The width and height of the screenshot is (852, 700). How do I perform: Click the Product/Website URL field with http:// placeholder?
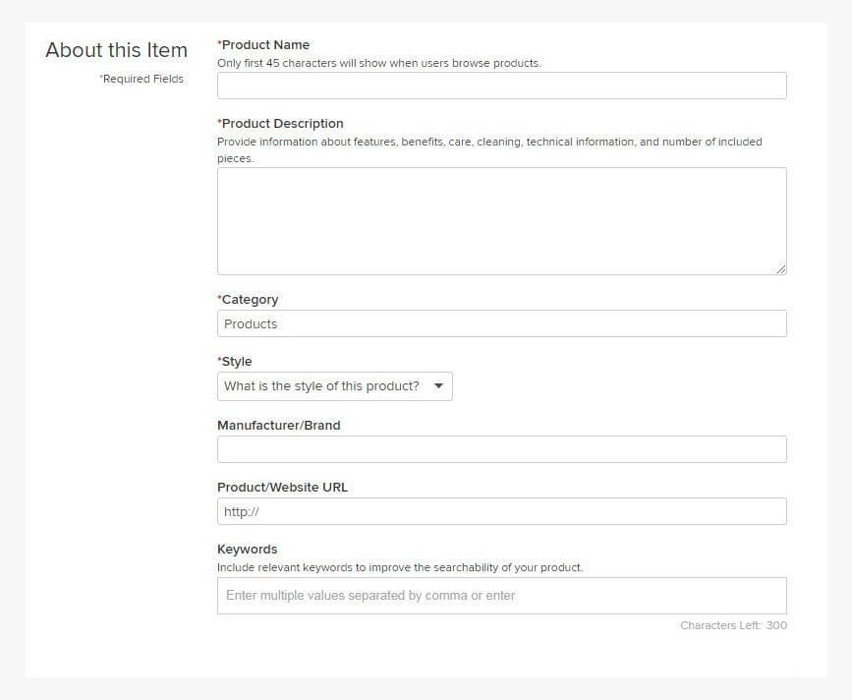[501, 511]
